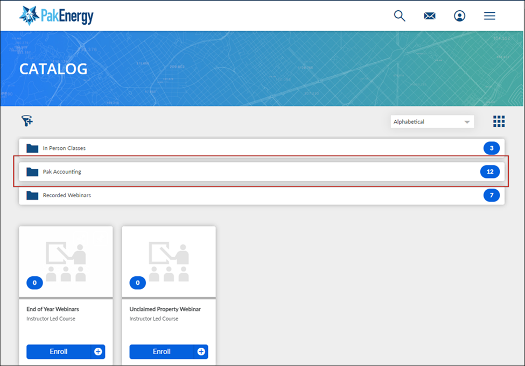The width and height of the screenshot is (525, 366).
Task: Click the 0 badge on Unclaimed Property Webinar
Action: tap(138, 283)
